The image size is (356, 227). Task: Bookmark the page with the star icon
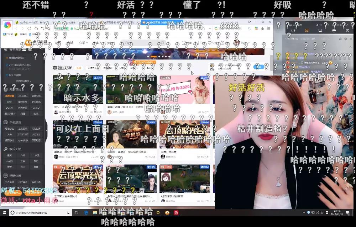(x=48, y=29)
